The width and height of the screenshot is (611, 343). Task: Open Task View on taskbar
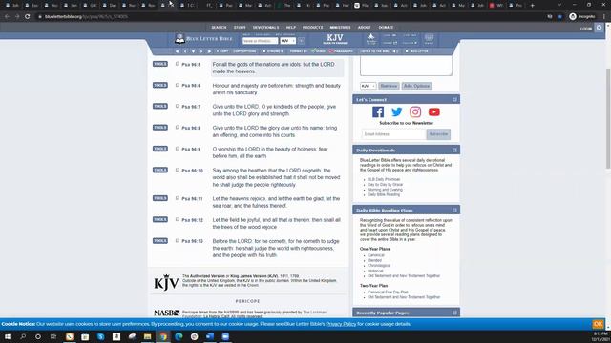click(53, 336)
